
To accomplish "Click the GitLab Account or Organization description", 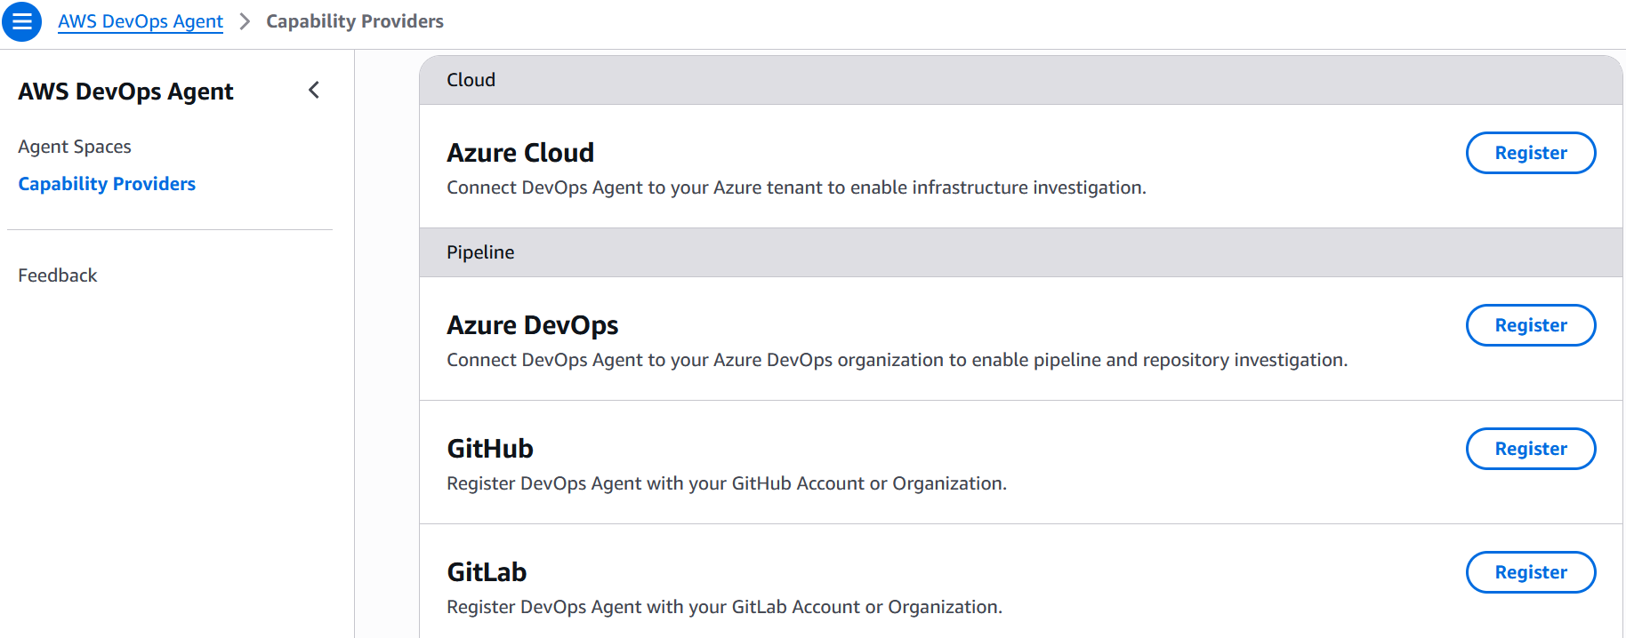I will [x=724, y=607].
